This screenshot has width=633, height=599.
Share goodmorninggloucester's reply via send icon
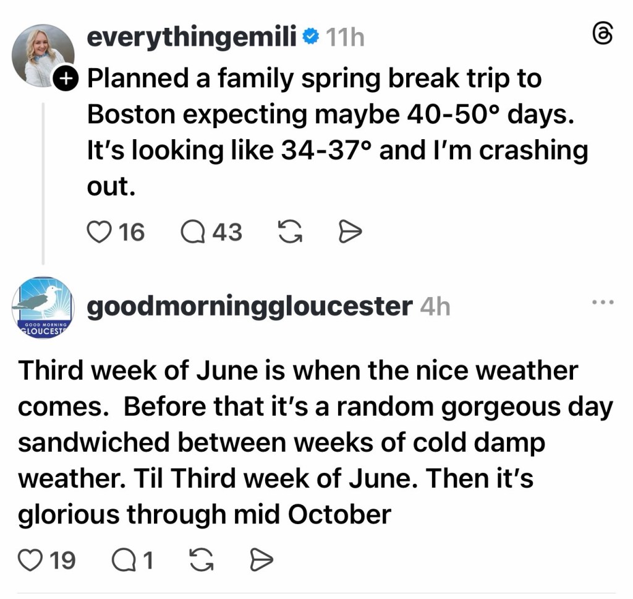click(x=260, y=561)
